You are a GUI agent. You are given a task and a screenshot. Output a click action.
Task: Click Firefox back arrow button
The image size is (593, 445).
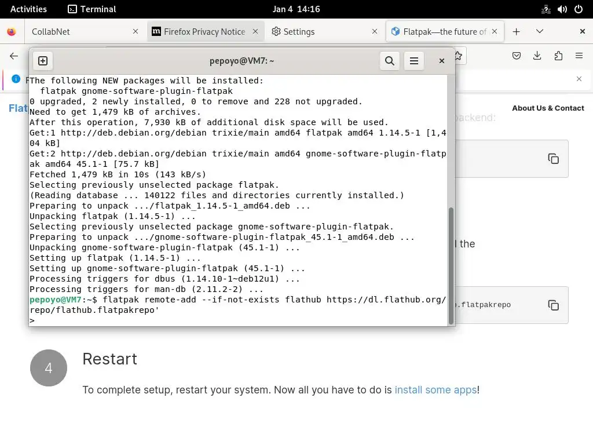[14, 56]
